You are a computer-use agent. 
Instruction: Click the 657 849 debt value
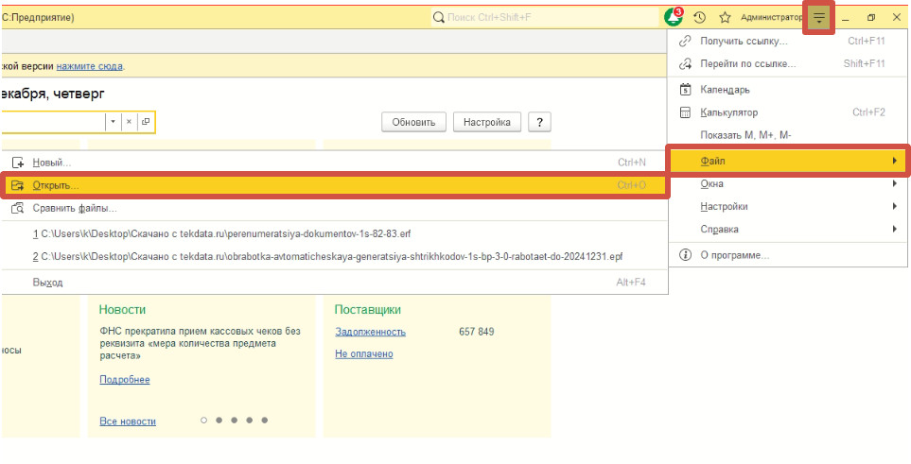coord(477,333)
